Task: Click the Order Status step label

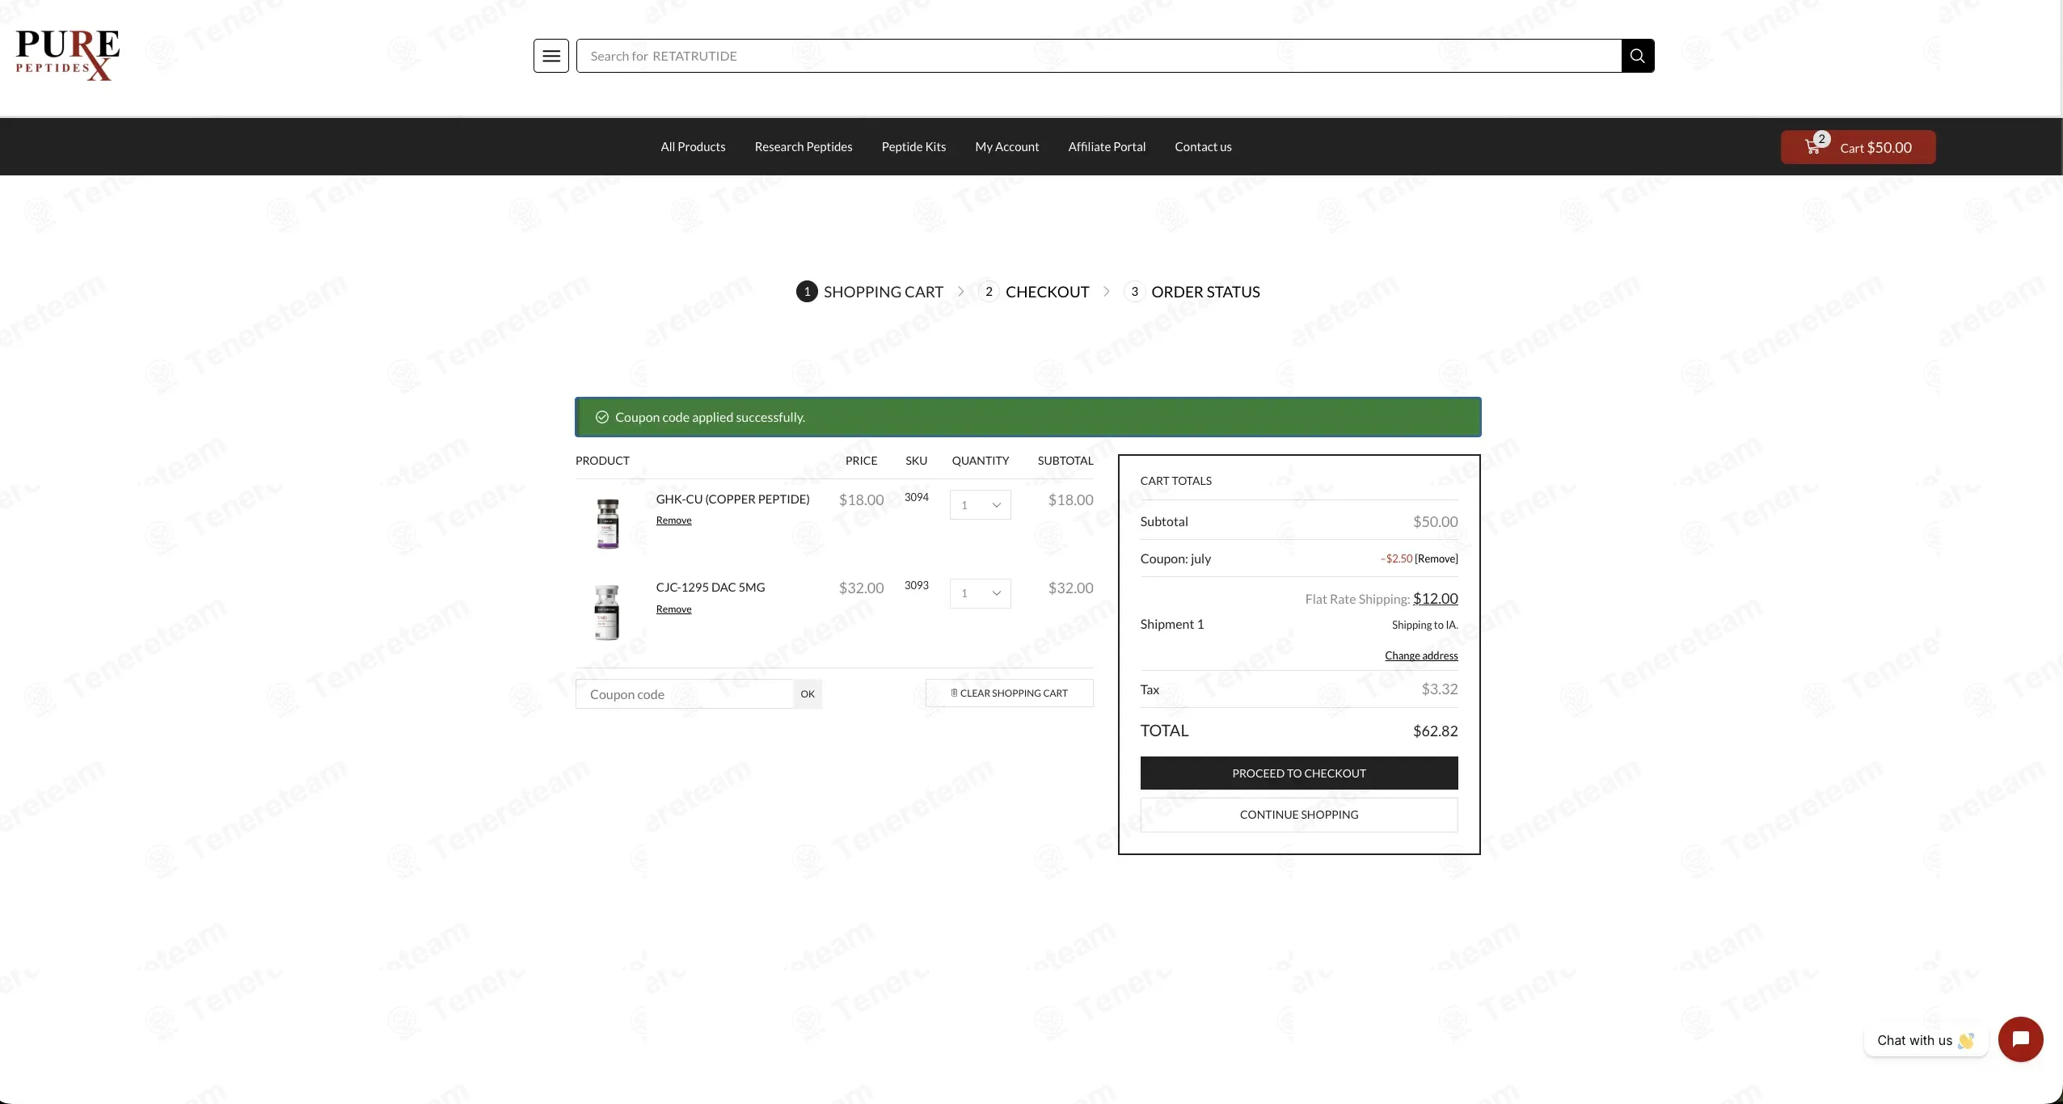Action: tap(1205, 292)
